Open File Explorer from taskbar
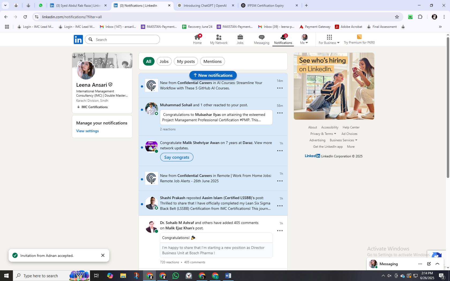The height and width of the screenshot is (281, 450). point(123,276)
